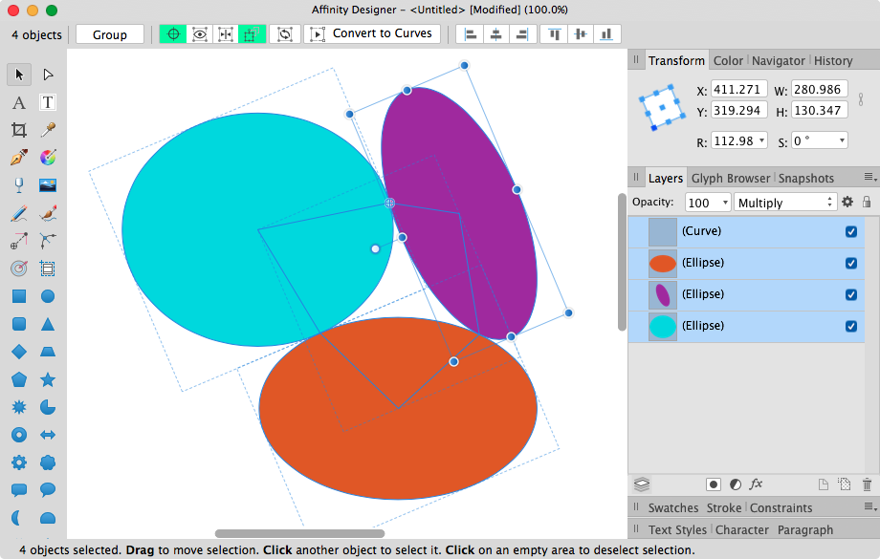Select the Artistic Text tool
The width and height of the screenshot is (880, 559).
tap(19, 102)
